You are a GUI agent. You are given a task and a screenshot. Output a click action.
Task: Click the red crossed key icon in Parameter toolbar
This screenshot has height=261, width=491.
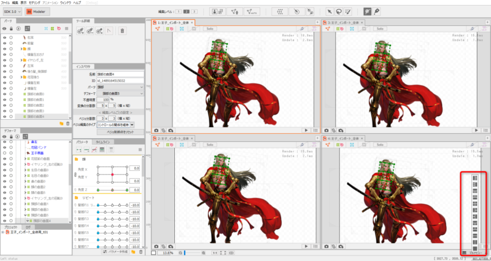(94, 150)
